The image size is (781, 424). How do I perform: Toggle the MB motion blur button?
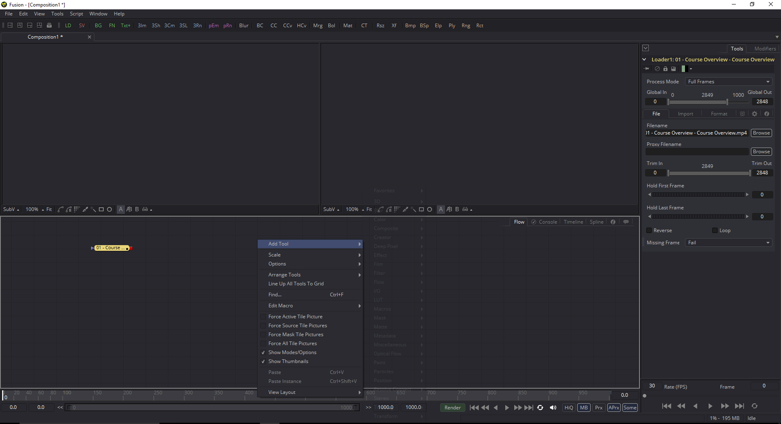(x=584, y=407)
